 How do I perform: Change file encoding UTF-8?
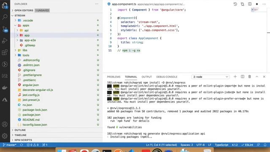tap(200, 145)
